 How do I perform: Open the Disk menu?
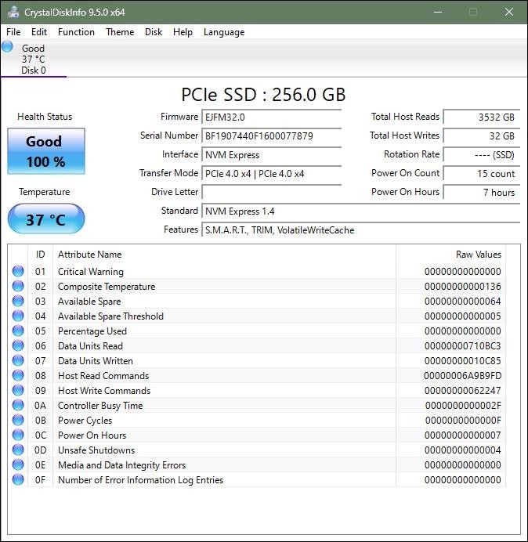tap(154, 32)
